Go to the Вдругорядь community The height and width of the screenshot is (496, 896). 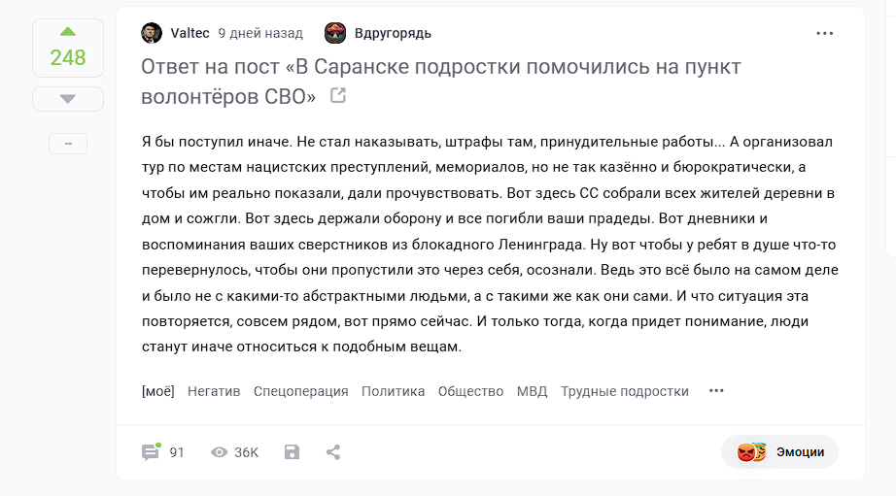pyautogui.click(x=393, y=33)
